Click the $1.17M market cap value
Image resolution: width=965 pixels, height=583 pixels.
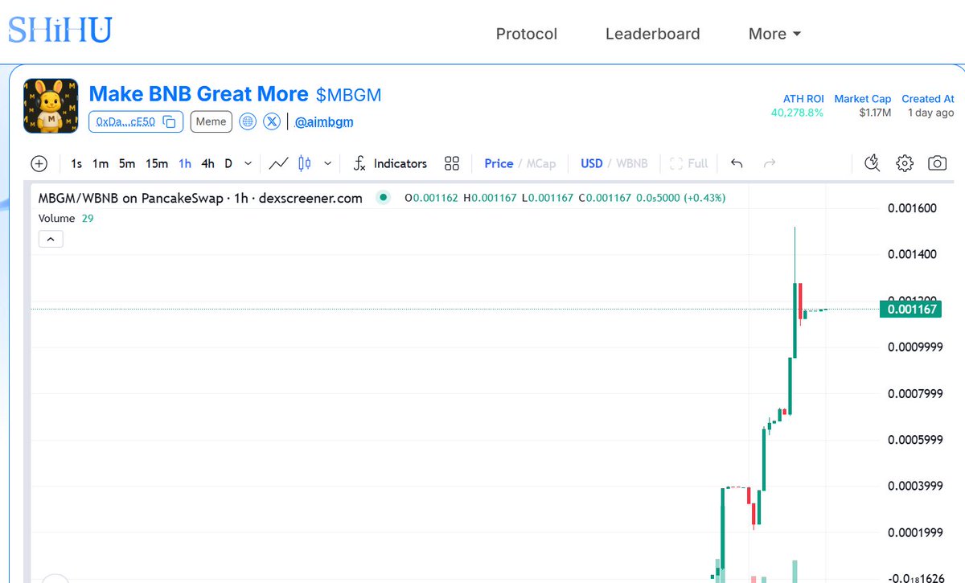click(x=875, y=113)
